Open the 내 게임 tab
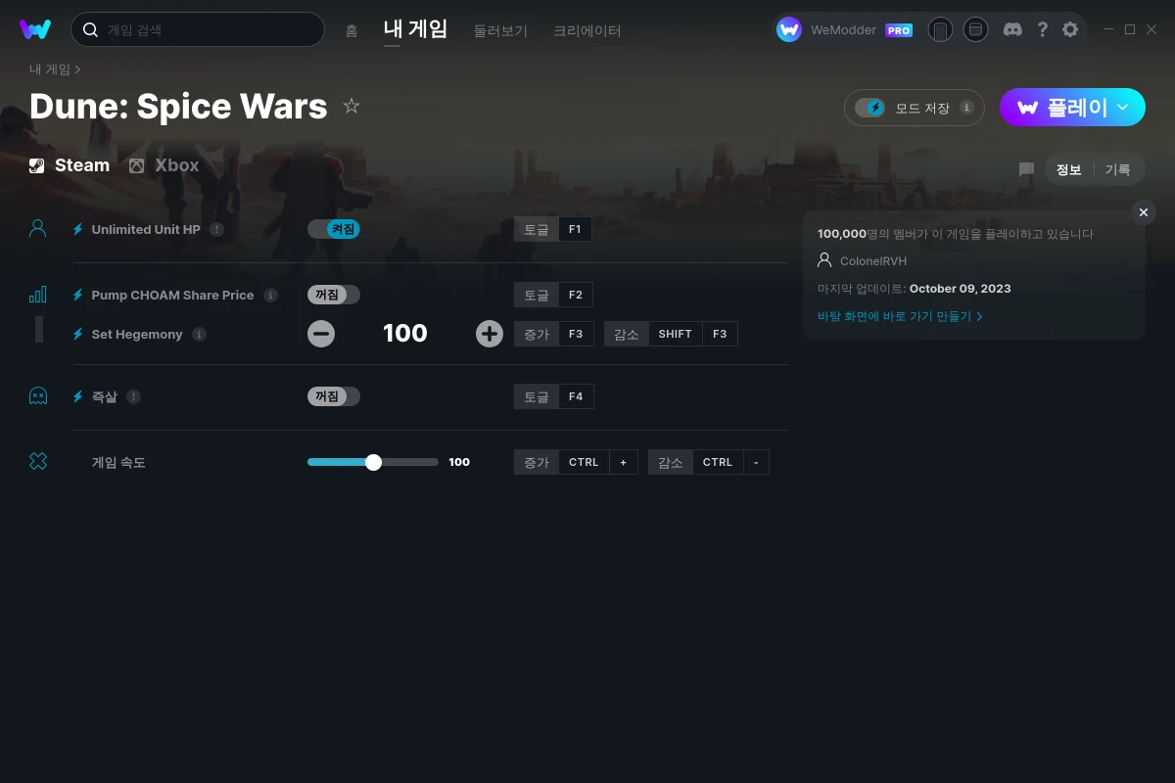 [415, 29]
